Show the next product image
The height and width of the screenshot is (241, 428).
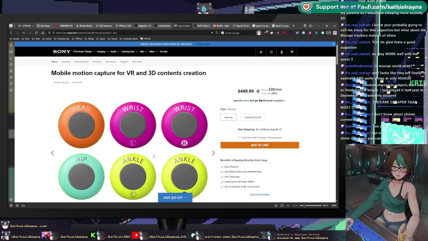213,153
